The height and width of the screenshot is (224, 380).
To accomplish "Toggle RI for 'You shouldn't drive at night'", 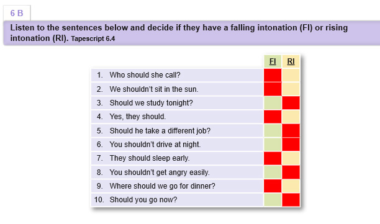I will pos(291,145).
